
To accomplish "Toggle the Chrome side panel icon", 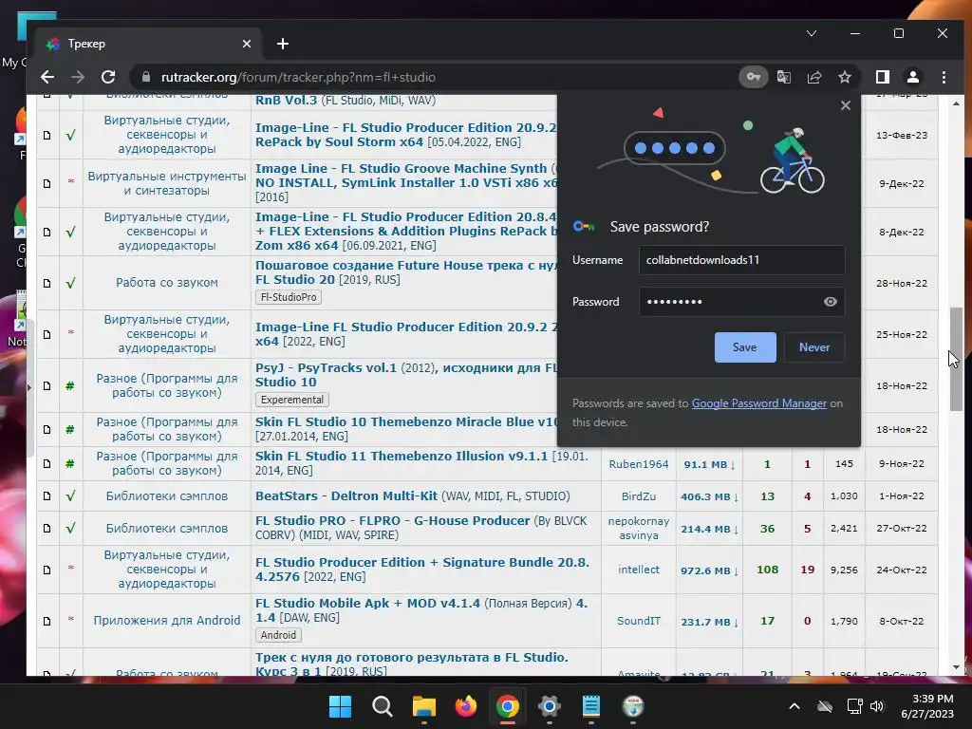I will pos(882,77).
